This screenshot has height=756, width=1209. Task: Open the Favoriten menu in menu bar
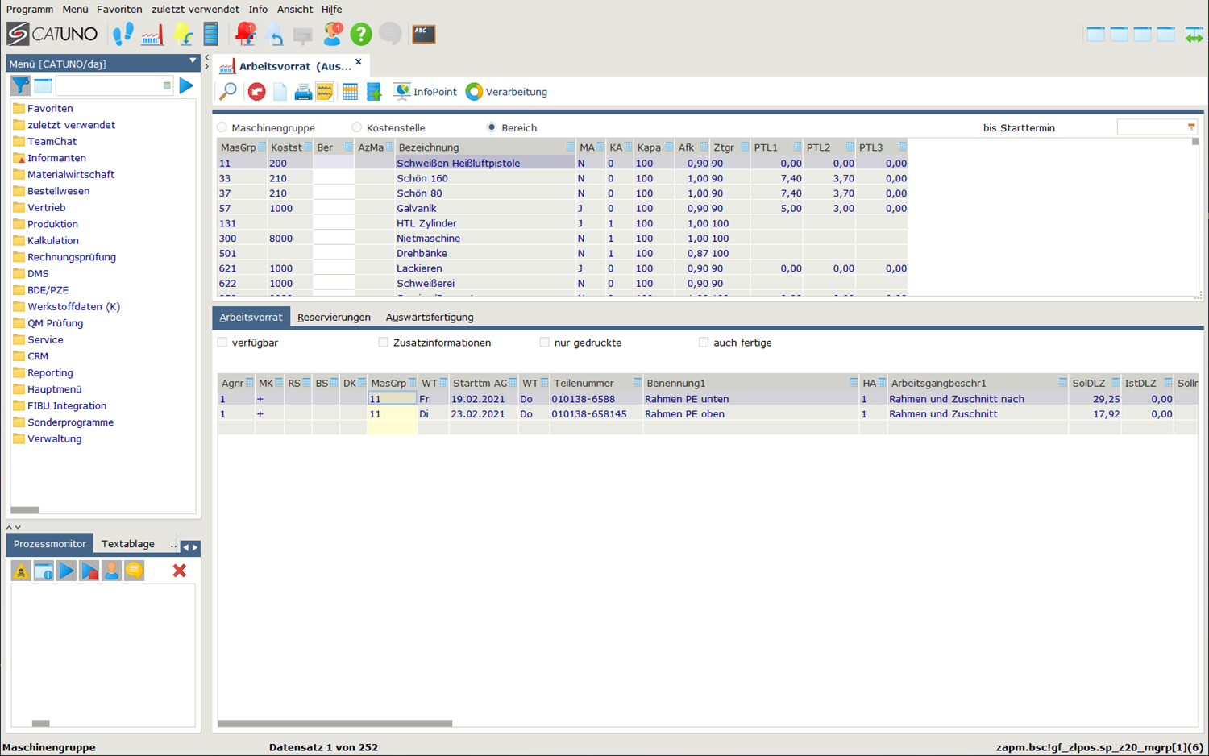119,10
